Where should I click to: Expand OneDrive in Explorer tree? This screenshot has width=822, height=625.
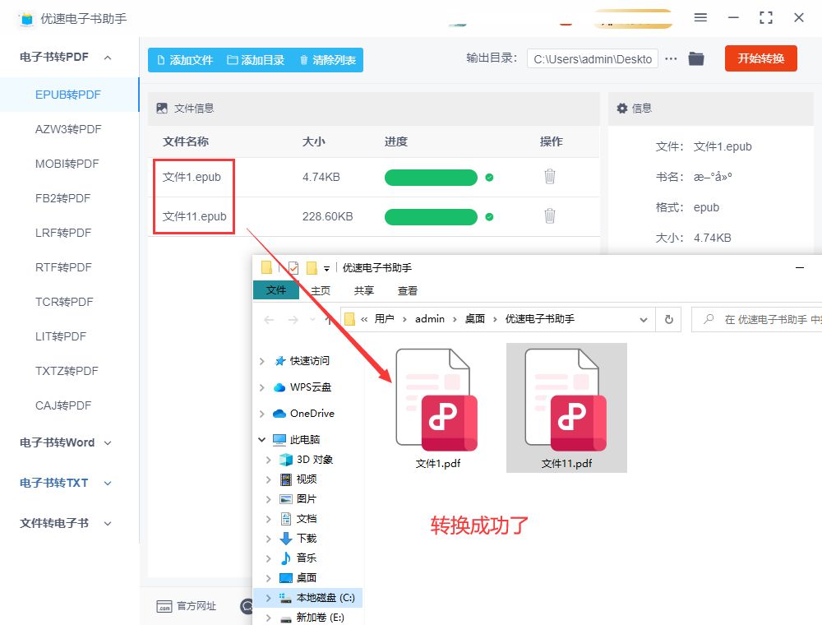[262, 414]
